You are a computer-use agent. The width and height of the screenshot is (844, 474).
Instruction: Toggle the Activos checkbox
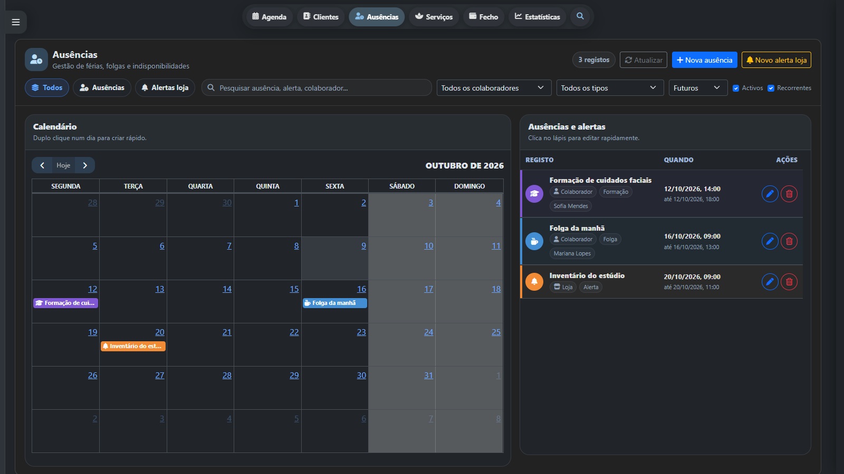click(736, 88)
